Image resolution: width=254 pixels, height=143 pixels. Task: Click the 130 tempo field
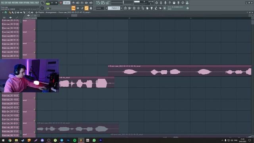(x=66, y=3)
